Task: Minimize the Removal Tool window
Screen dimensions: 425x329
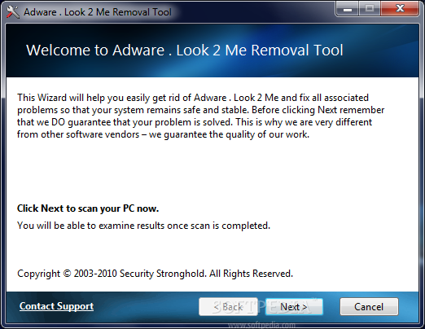Action: click(x=348, y=9)
